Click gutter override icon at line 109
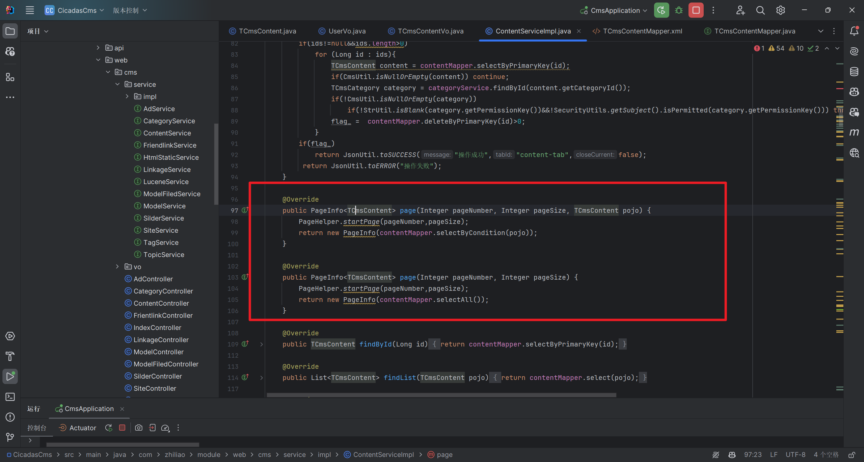Image resolution: width=864 pixels, height=462 pixels. [x=245, y=344]
